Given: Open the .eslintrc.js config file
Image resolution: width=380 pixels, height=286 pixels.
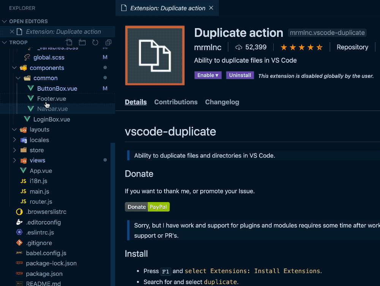Looking at the screenshot, I should click(41, 232).
